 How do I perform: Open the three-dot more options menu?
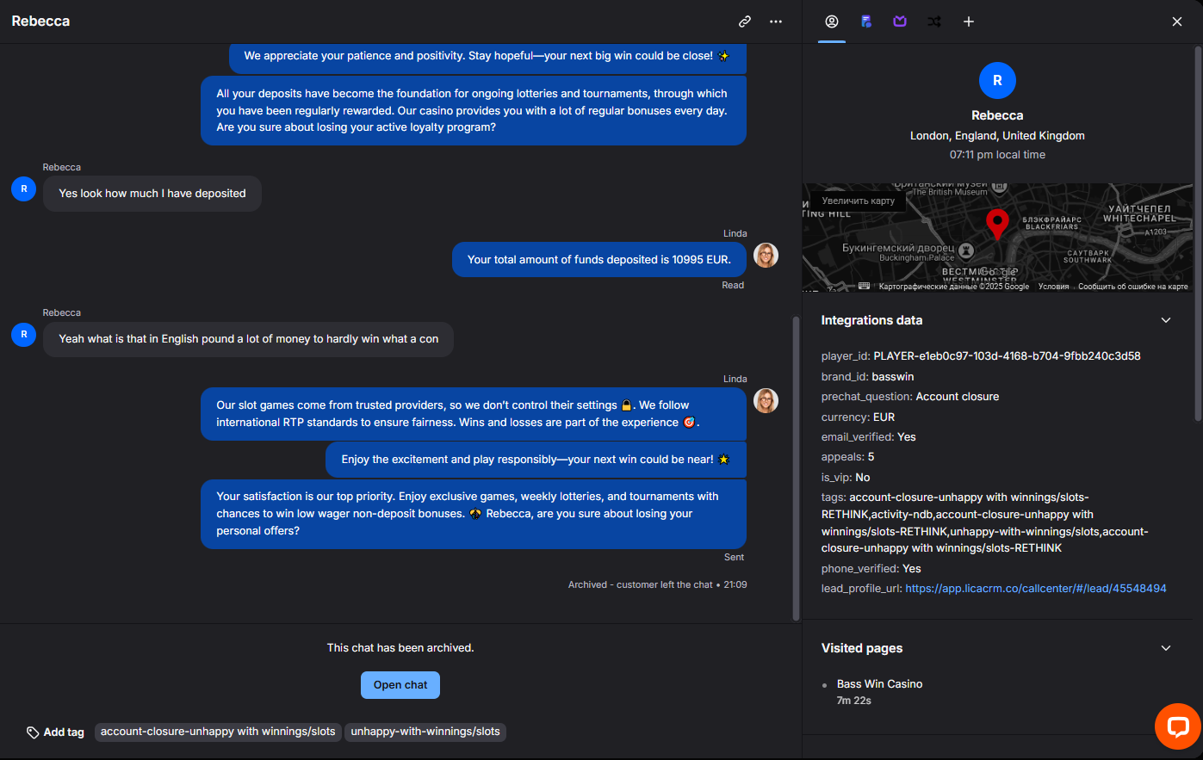point(776,22)
